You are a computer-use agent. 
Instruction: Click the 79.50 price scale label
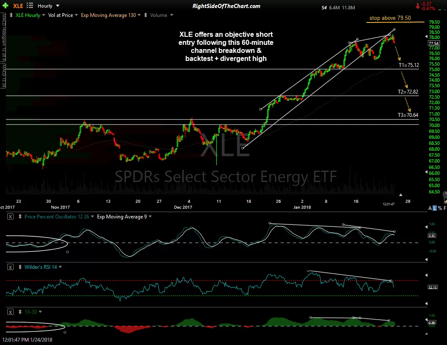click(x=434, y=22)
